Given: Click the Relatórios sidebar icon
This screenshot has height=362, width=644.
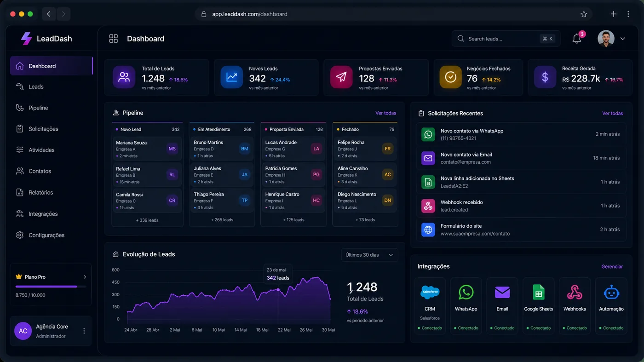Looking at the screenshot, I should [20, 192].
